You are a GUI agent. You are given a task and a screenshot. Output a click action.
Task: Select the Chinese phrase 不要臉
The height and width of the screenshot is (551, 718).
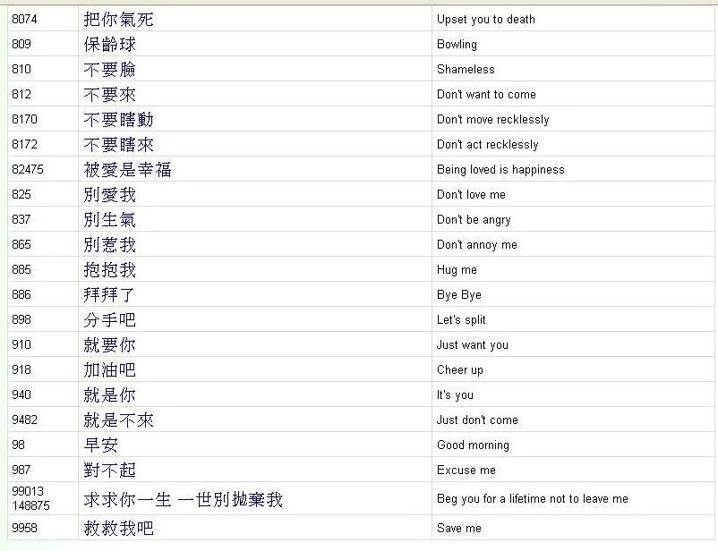coord(110,70)
